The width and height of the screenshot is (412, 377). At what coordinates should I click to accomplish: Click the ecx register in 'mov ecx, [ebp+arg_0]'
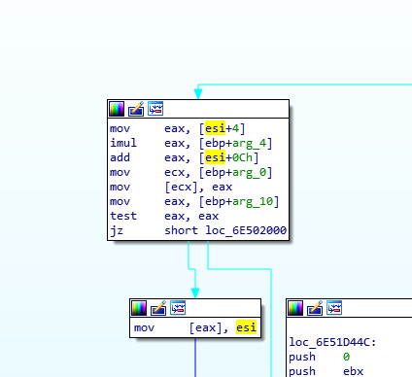[x=175, y=172]
